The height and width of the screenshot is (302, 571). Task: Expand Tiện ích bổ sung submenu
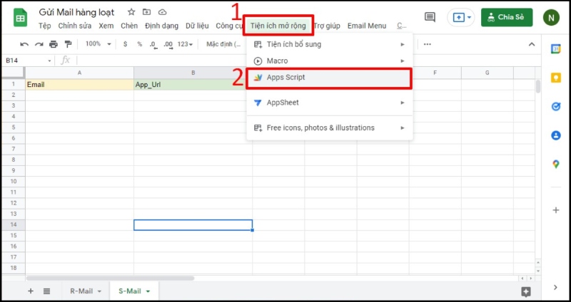point(330,44)
